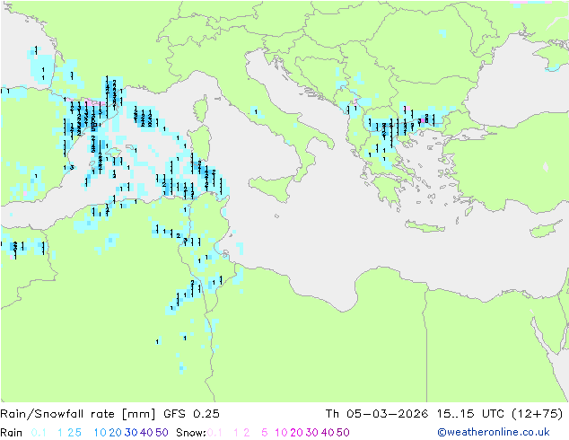Select the rain legend value 10
Viewport: 569px width, 440px height.
[101, 433]
